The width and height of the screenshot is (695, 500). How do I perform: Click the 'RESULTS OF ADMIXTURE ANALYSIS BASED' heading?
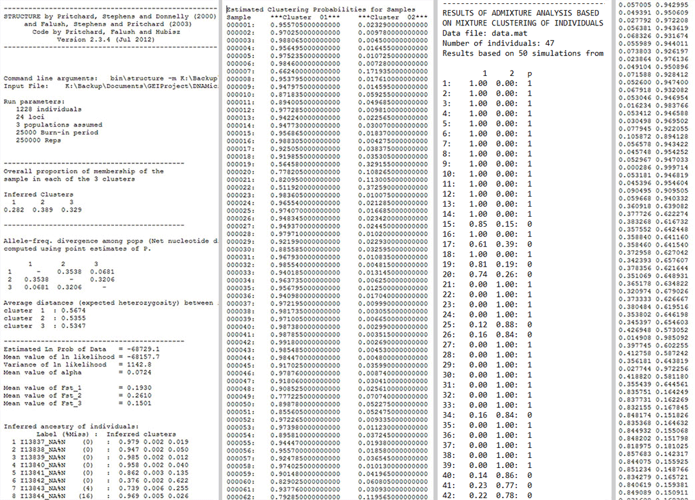[520, 13]
